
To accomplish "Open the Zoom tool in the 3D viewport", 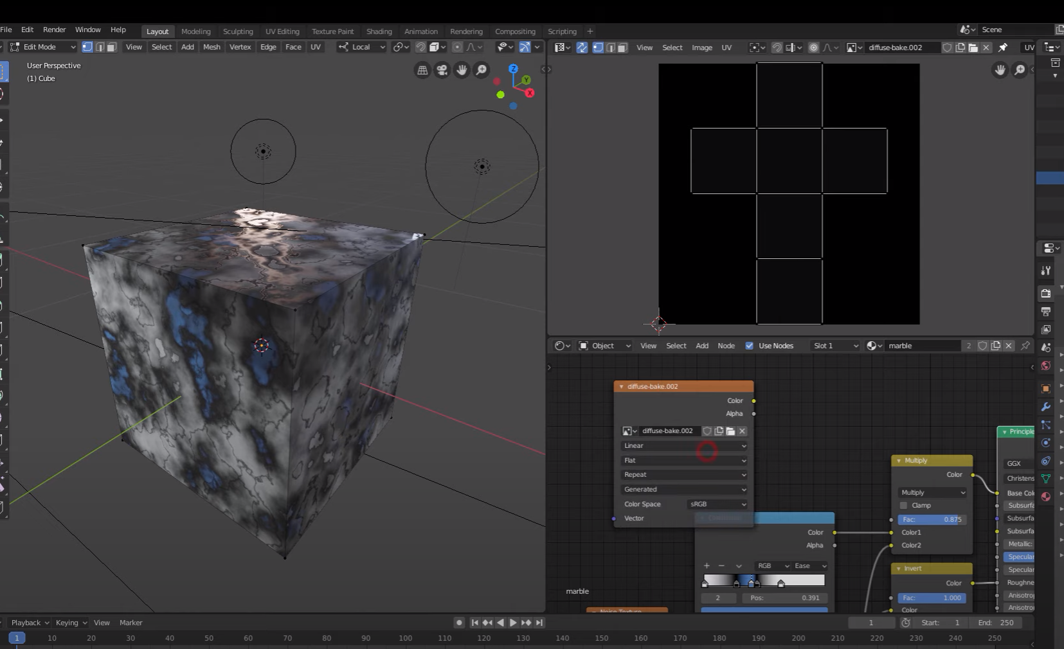I will click(481, 70).
